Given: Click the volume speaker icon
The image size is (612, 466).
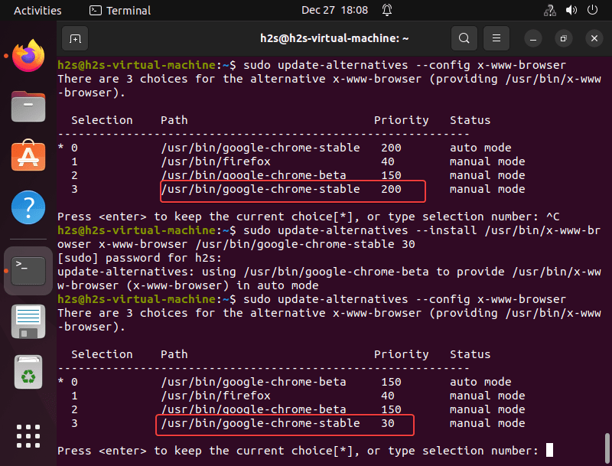Looking at the screenshot, I should tap(571, 10).
